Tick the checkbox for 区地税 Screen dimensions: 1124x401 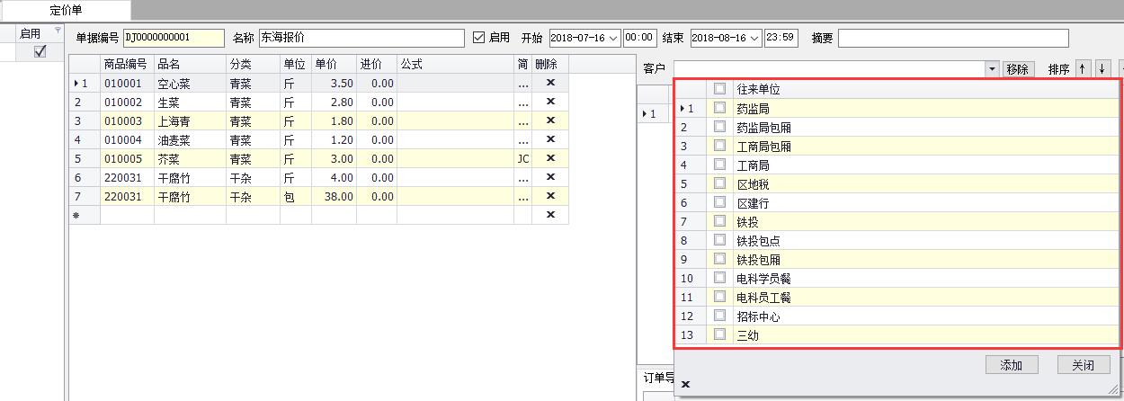719,183
